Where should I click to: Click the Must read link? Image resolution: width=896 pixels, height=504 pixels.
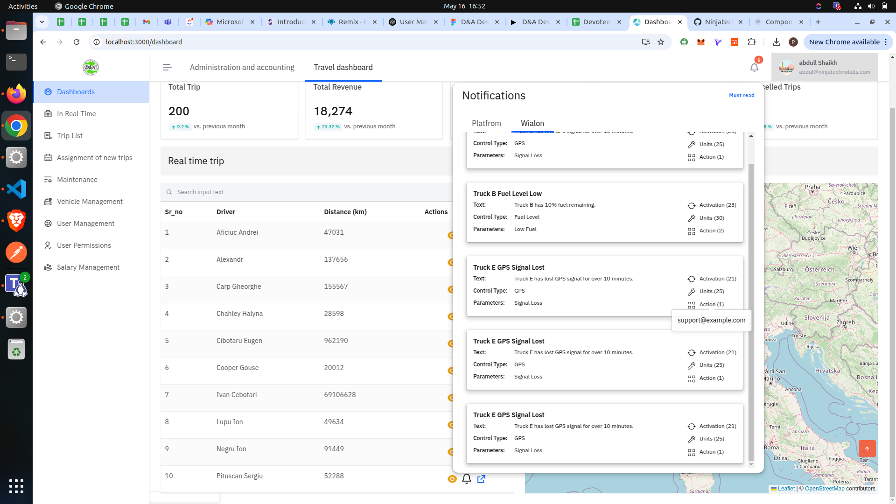point(741,95)
